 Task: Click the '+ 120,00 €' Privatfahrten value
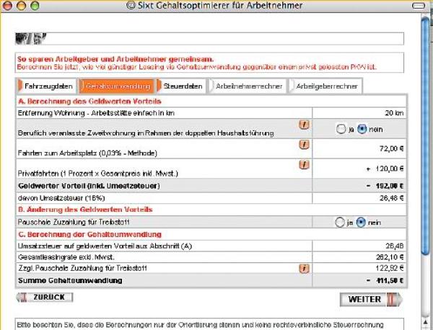tap(385, 169)
